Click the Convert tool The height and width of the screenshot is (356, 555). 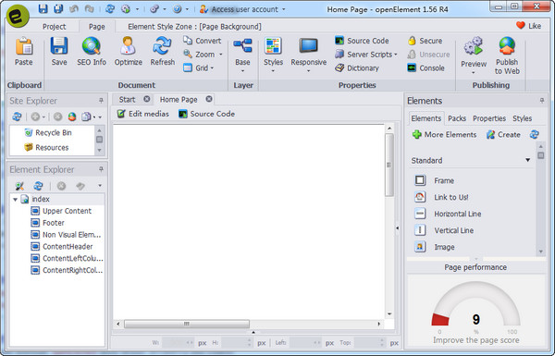202,41
